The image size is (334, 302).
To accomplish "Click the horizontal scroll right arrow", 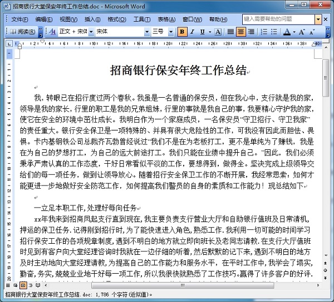I will (318, 285).
